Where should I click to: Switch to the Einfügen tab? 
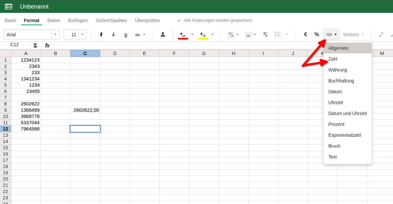pos(78,20)
